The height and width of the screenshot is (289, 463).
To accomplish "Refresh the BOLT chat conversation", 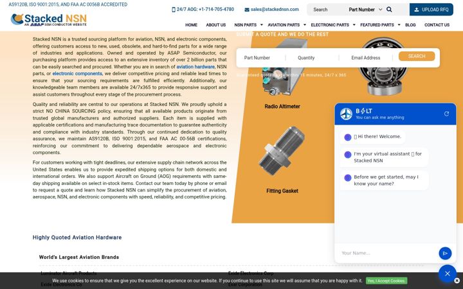I will click(446, 114).
